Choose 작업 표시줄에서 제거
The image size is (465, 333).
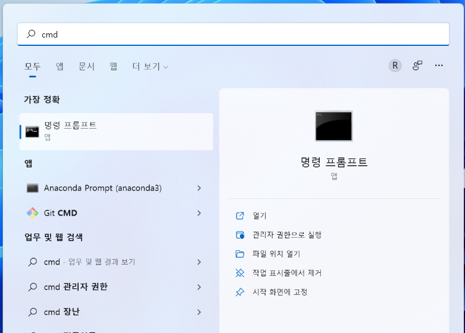coord(287,273)
